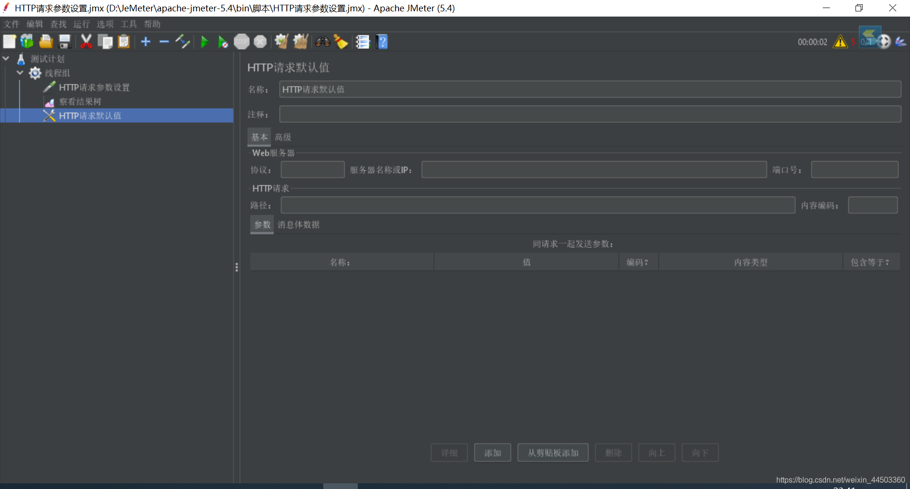This screenshot has height=489, width=910.
Task: Click the JMeter feather icon top right
Action: 901,42
